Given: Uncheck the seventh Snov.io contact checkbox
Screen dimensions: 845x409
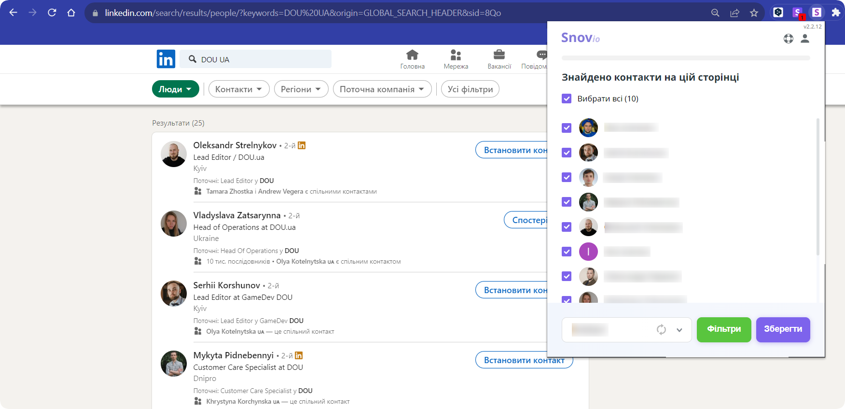Looking at the screenshot, I should (567, 276).
